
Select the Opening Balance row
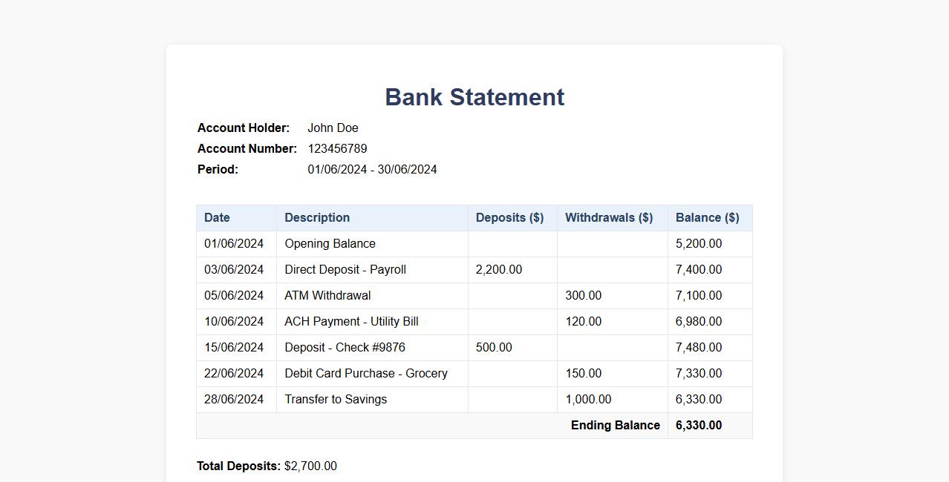pyautogui.click(x=330, y=243)
